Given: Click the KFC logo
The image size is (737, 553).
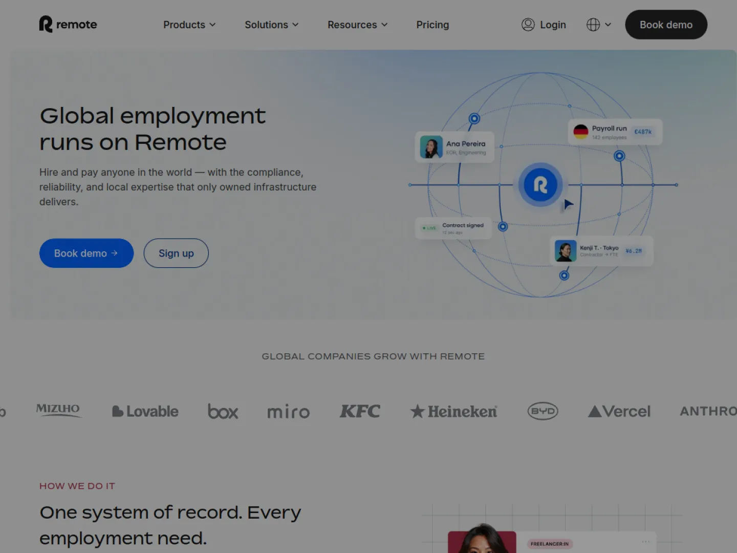Looking at the screenshot, I should pos(360,411).
